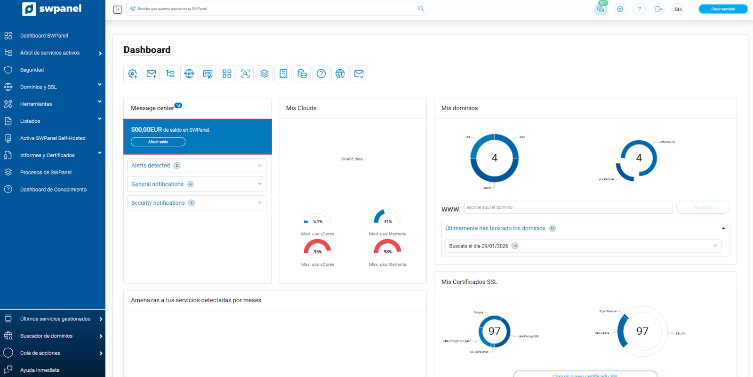Click the Crear servicio button

723,9
